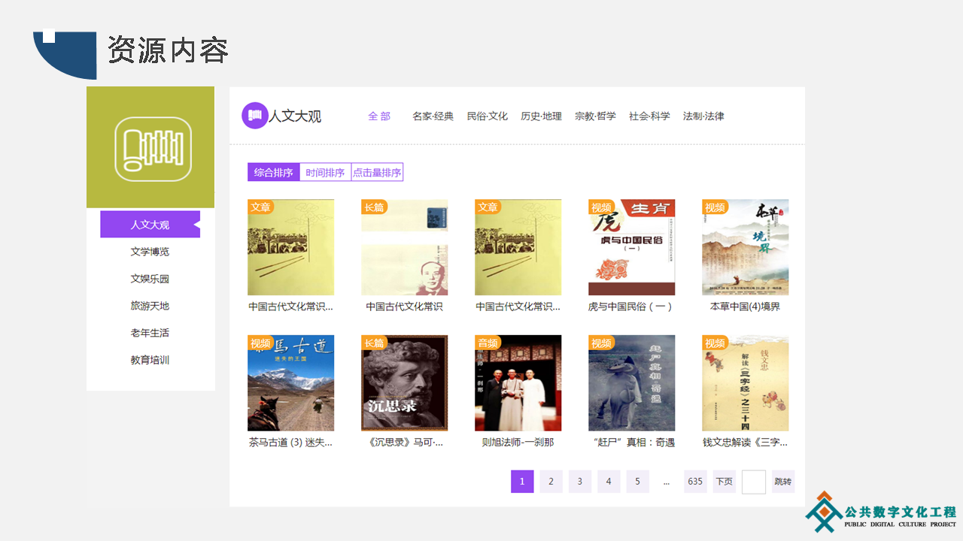Viewport: 963px width, 541px height.
Task: Open the 宗教·哲学 tab
Action: point(595,116)
